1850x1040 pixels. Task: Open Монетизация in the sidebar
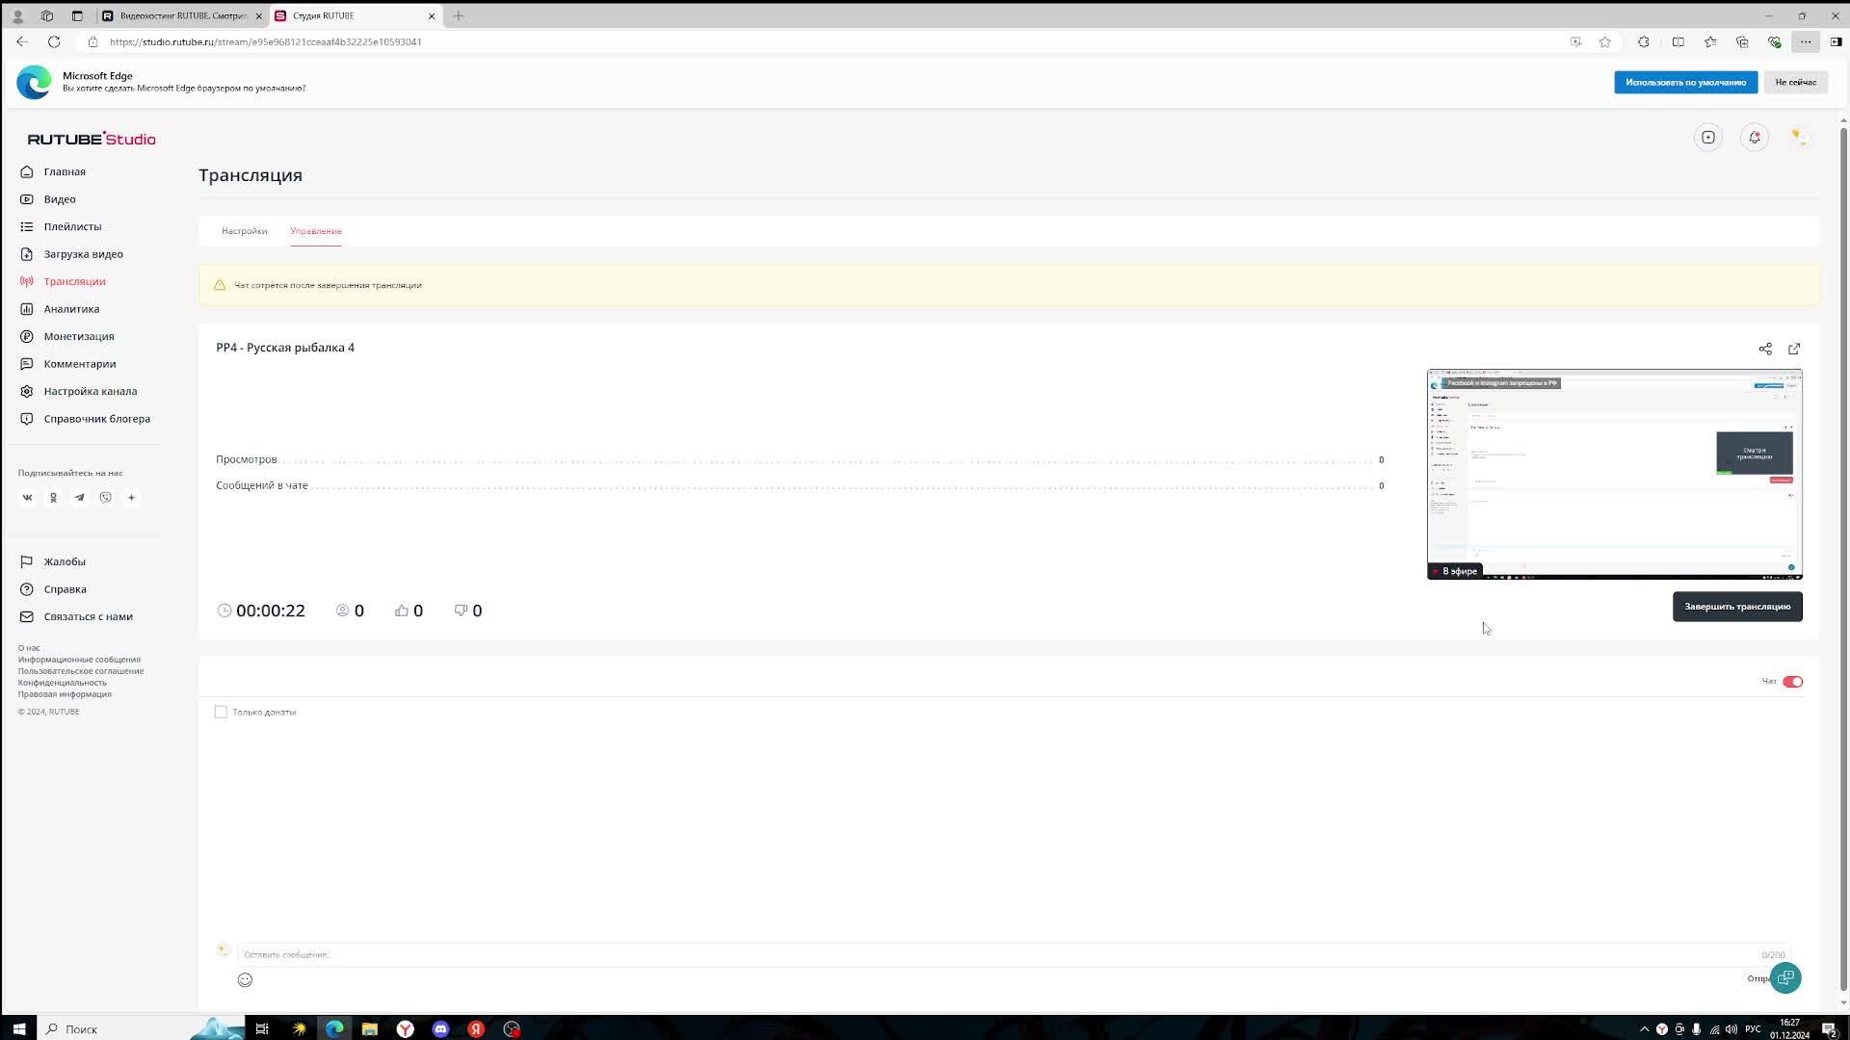[x=78, y=336]
